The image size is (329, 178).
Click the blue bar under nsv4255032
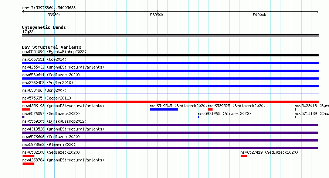[x=170, y=71]
